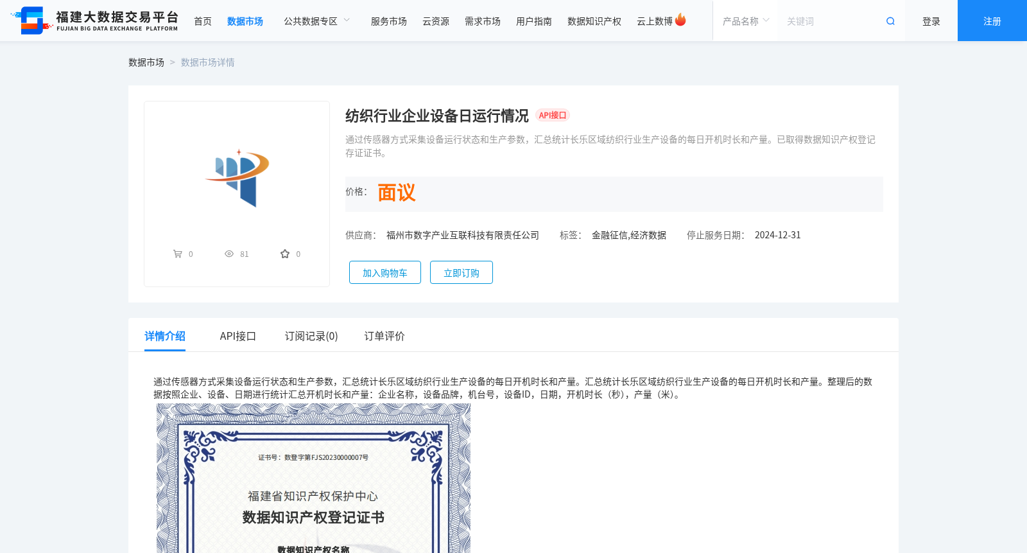Switch to the 订阅记录(0) tab
The height and width of the screenshot is (553, 1027).
pos(311,336)
